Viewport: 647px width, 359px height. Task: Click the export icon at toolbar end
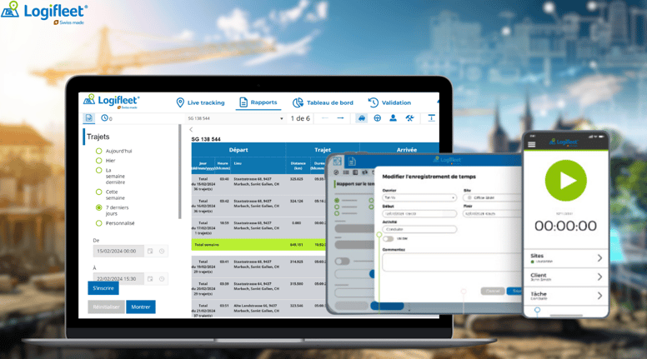point(431,118)
